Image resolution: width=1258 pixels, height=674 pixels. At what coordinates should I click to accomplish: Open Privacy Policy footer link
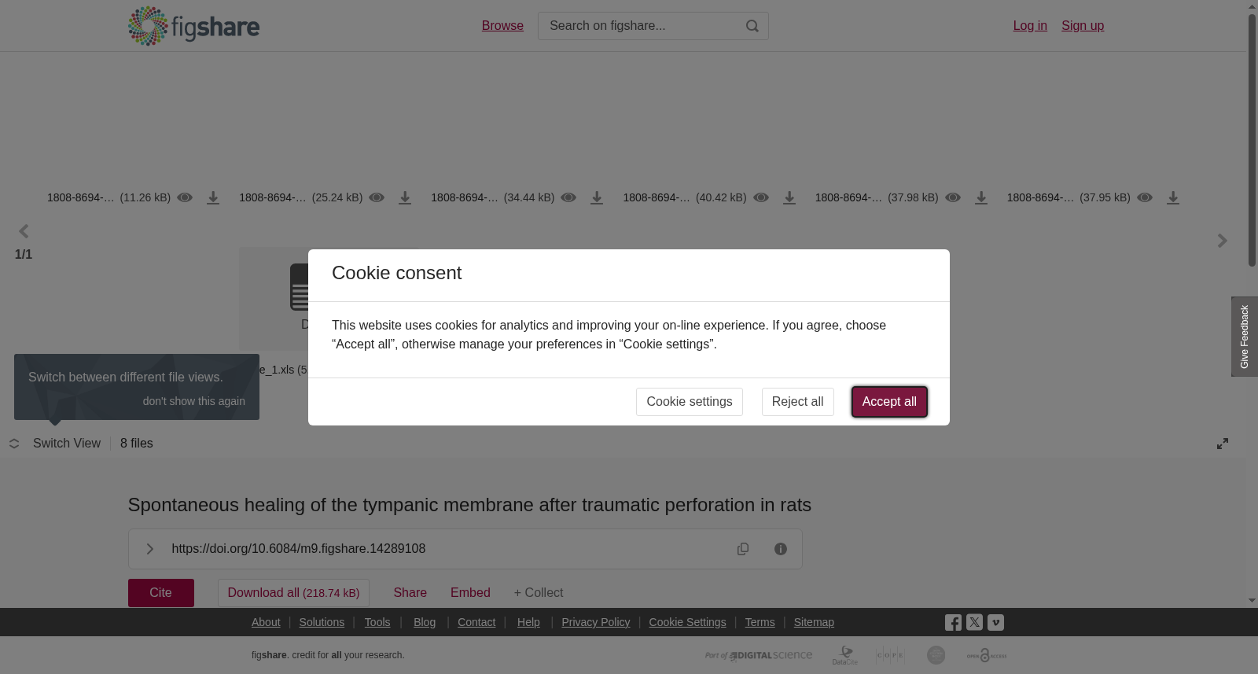tap(596, 622)
